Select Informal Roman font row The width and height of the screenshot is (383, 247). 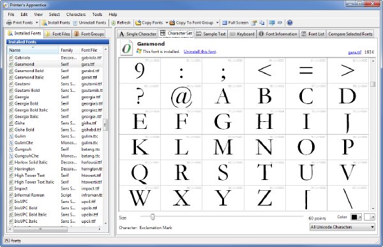[x=55, y=195]
